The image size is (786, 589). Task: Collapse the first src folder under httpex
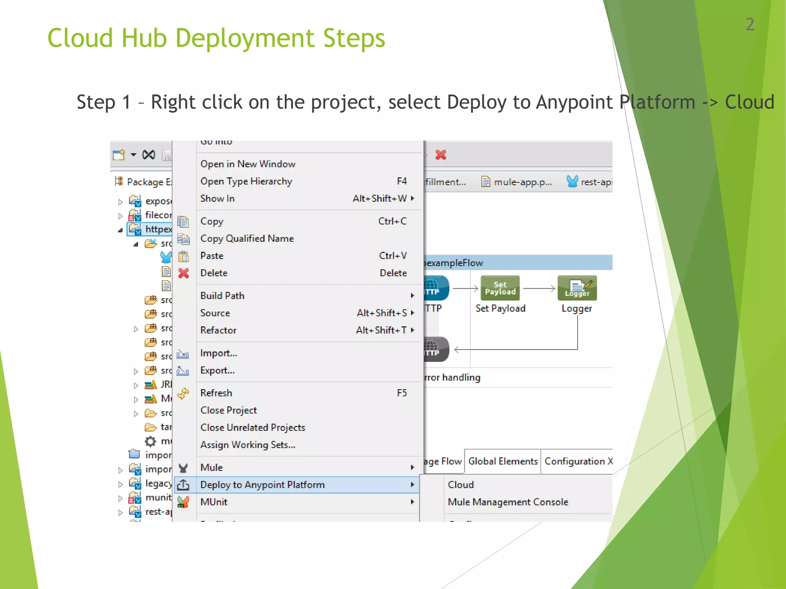[x=136, y=244]
